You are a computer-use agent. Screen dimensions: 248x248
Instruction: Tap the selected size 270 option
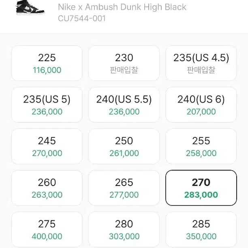pyautogui.click(x=201, y=188)
